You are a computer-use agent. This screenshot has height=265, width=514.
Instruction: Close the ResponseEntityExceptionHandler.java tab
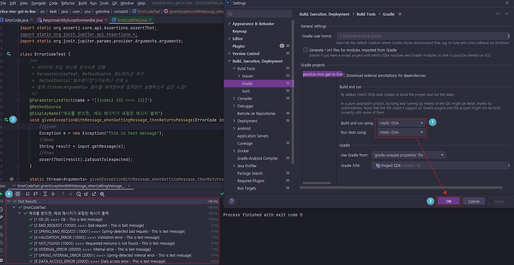pyautogui.click(x=106, y=20)
